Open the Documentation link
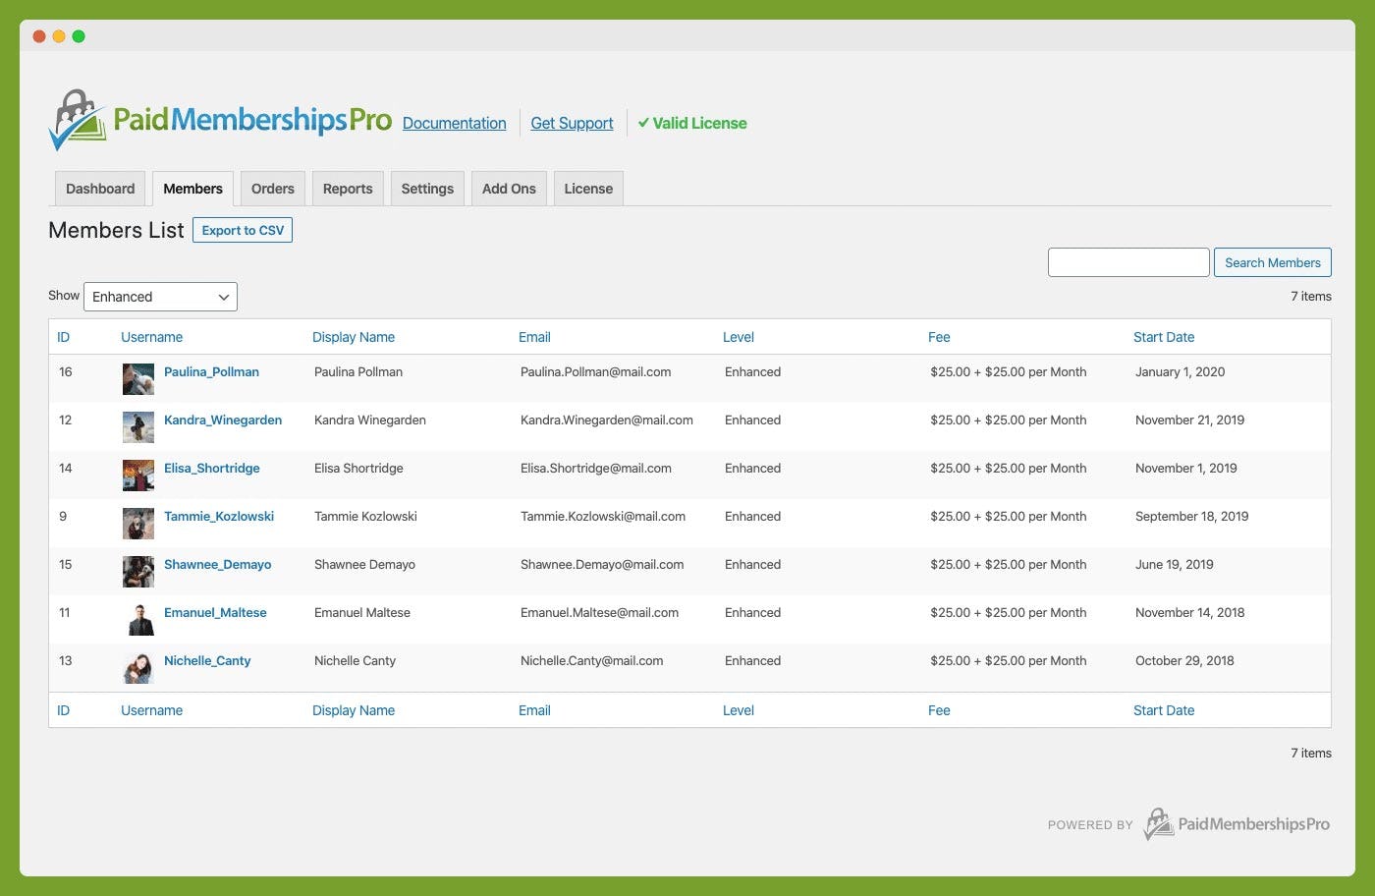The height and width of the screenshot is (896, 1375). pyautogui.click(x=454, y=123)
